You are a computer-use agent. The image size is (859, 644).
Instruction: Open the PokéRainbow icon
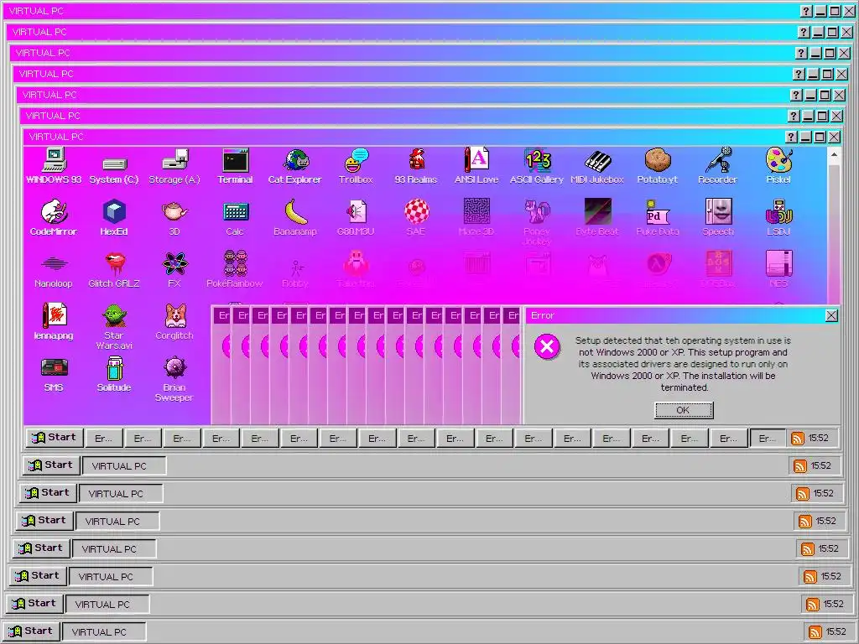[235, 269]
